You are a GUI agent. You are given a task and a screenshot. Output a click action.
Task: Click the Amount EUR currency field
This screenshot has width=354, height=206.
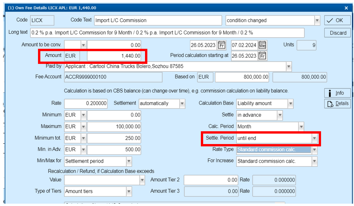click(x=72, y=56)
